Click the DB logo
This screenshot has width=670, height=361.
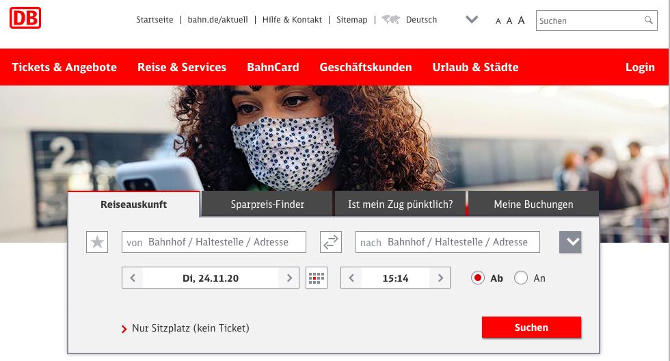pos(25,18)
